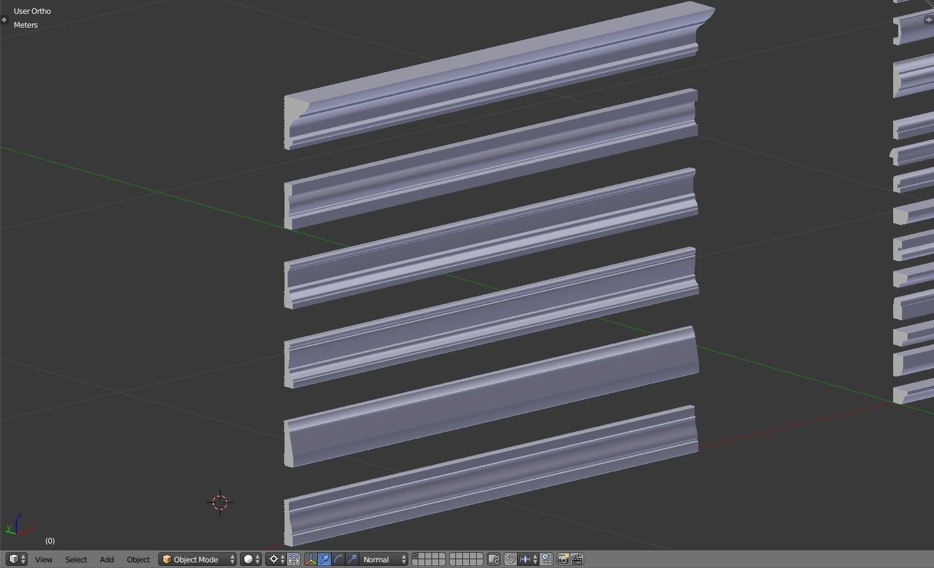Open the Object menu
The image size is (934, 568).
point(138,559)
